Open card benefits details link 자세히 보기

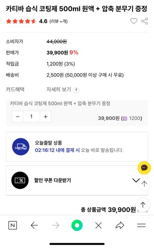click(59, 89)
